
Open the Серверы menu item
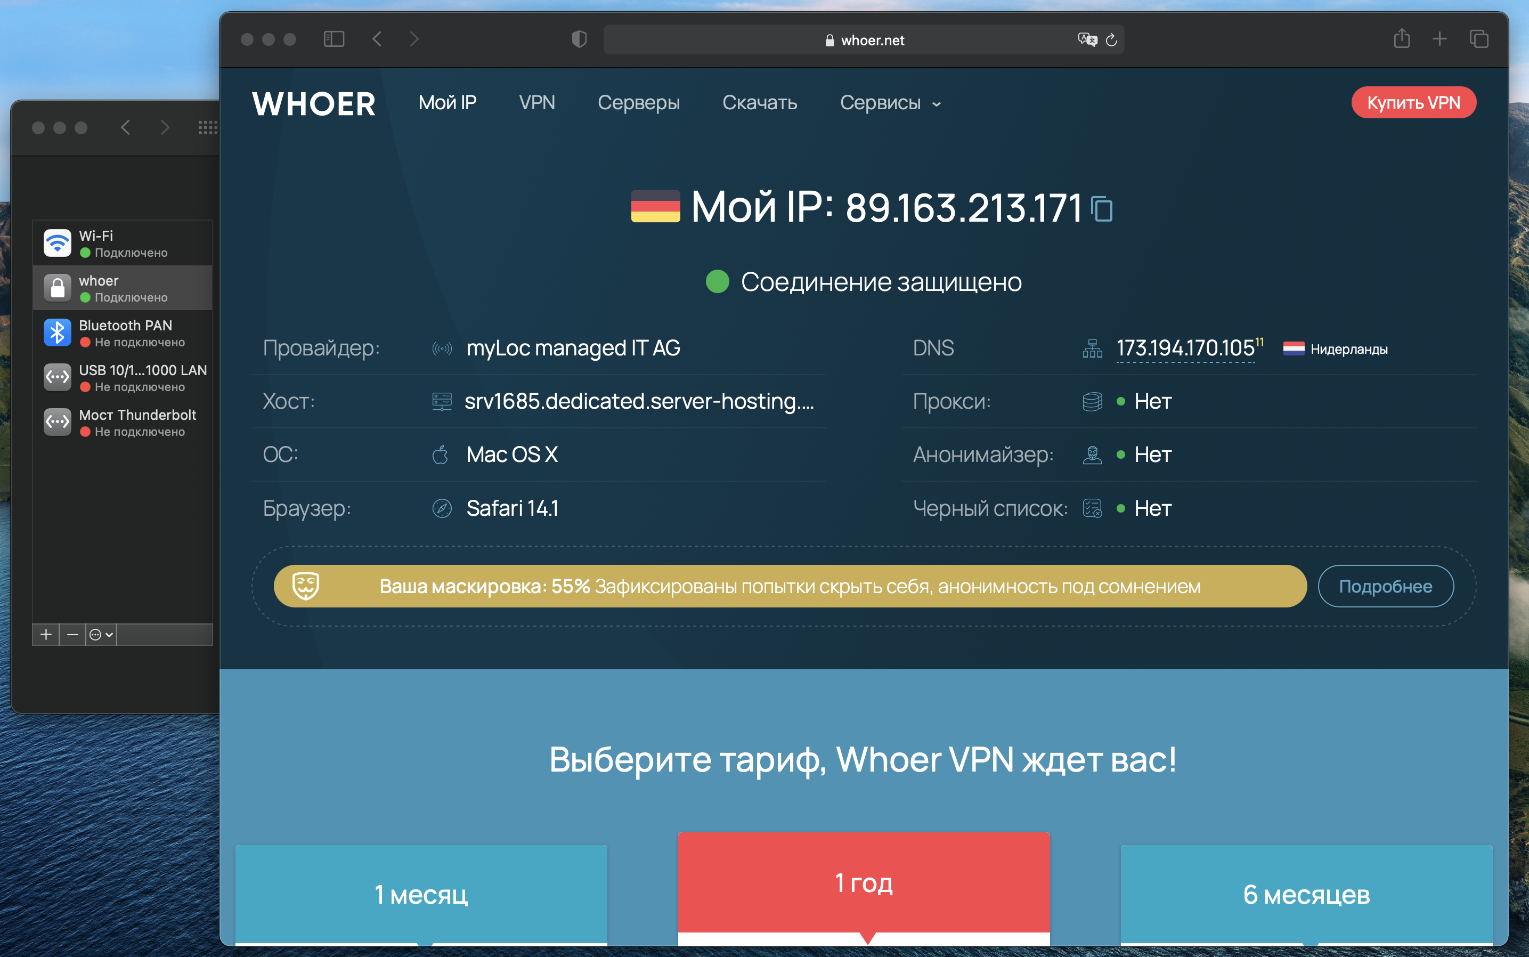(x=639, y=102)
